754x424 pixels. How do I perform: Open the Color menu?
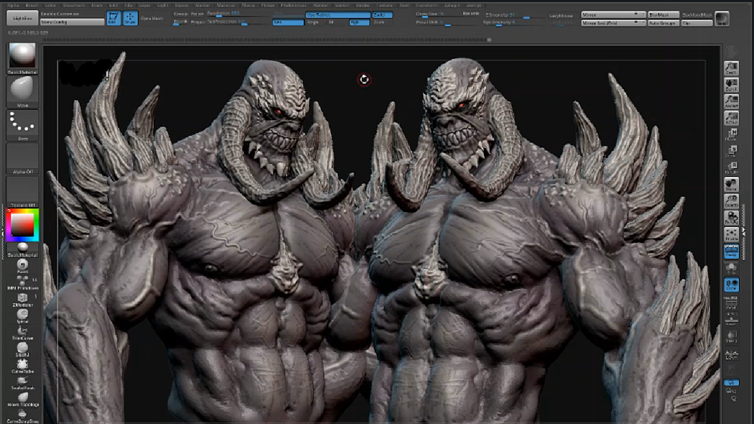[x=51, y=5]
